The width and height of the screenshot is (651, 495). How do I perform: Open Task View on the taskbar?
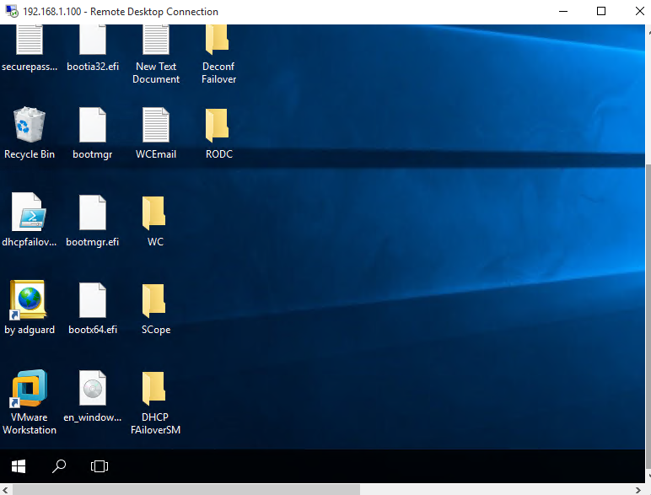[x=100, y=466]
